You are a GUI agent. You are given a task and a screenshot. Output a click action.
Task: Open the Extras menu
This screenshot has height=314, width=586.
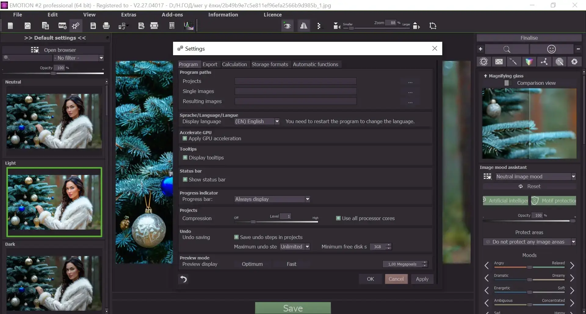pos(129,15)
